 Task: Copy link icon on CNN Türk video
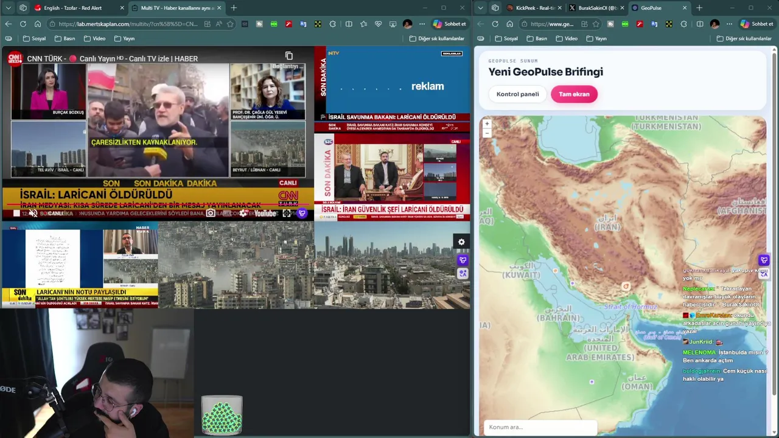pos(289,56)
